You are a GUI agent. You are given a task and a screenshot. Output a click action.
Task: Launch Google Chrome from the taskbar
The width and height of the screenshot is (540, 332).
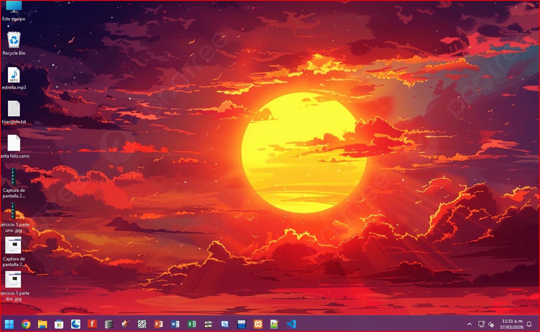[x=26, y=324]
